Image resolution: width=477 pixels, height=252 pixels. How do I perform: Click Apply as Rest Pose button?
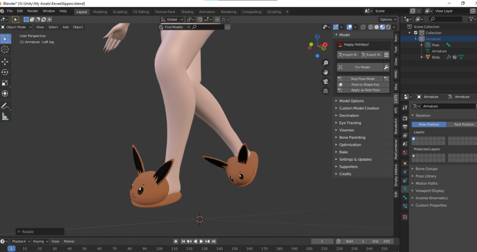[x=363, y=90]
